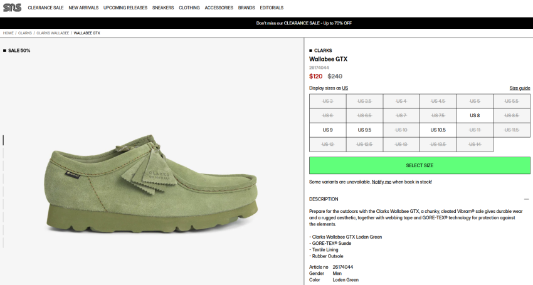Go to Home breadcrumb link

point(8,33)
